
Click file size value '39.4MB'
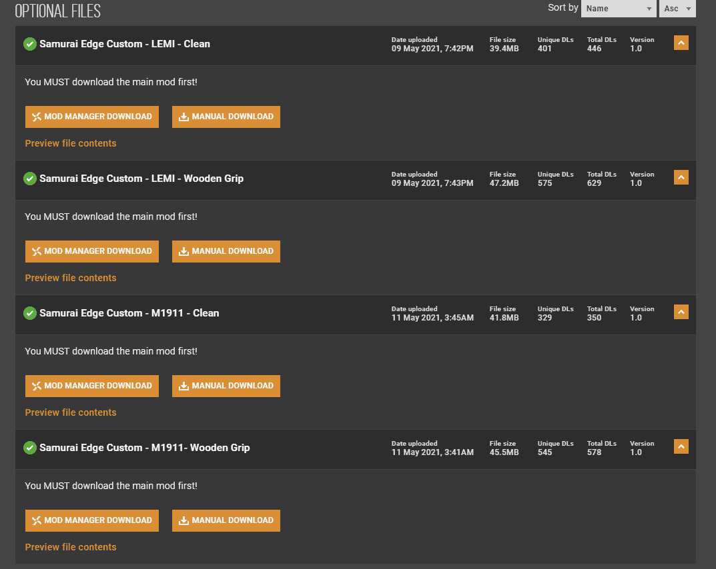click(504, 49)
